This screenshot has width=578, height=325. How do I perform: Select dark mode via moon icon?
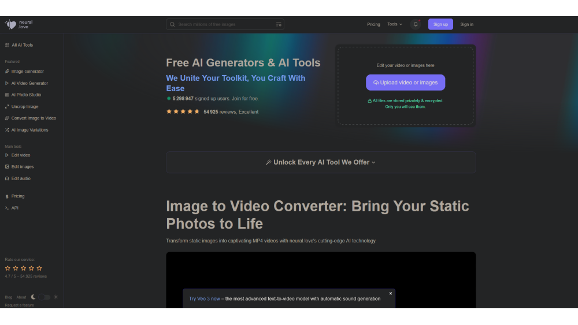point(33,297)
